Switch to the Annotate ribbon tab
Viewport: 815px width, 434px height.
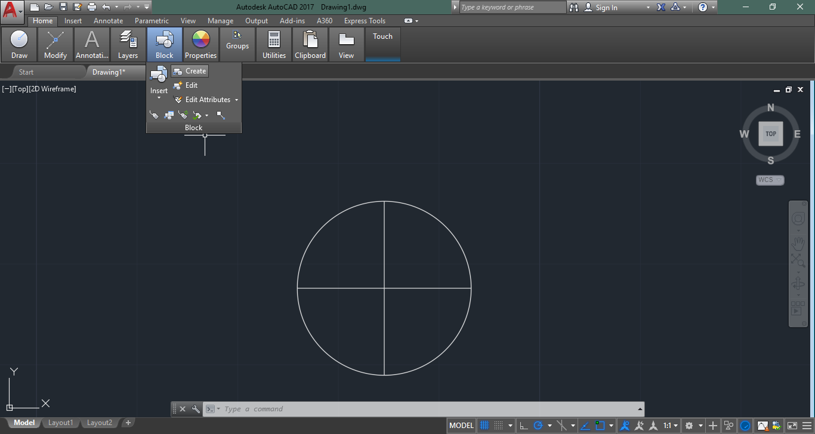108,21
